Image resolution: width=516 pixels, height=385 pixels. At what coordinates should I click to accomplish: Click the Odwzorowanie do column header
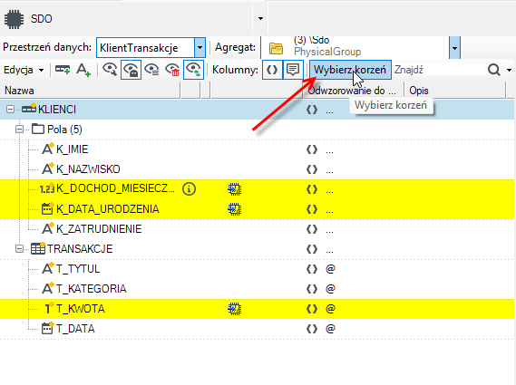pyautogui.click(x=353, y=91)
